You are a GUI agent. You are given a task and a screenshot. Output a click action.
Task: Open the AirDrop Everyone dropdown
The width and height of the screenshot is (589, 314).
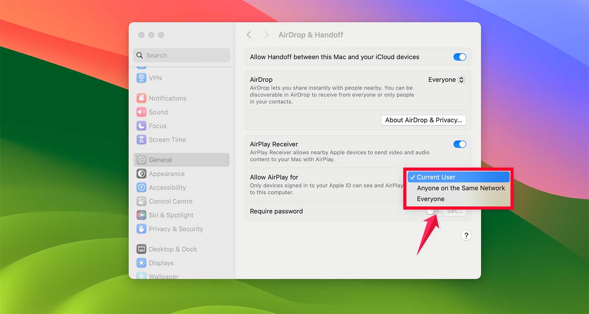point(446,79)
